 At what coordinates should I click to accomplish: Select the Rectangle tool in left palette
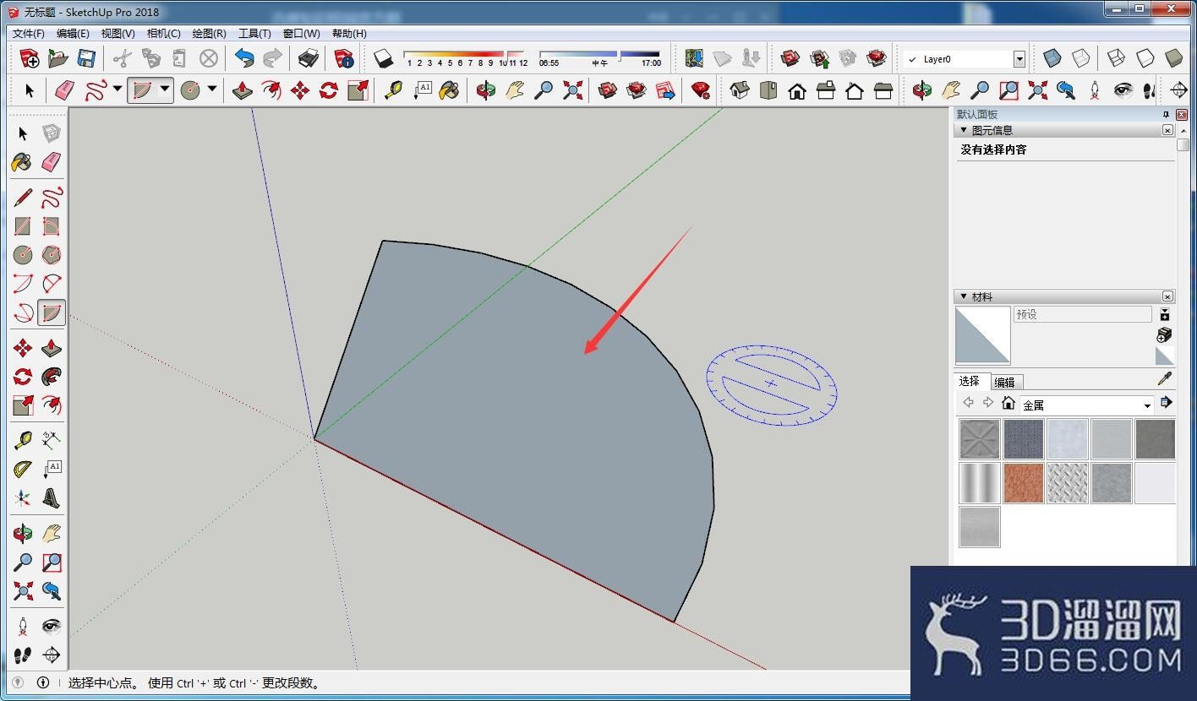23,226
